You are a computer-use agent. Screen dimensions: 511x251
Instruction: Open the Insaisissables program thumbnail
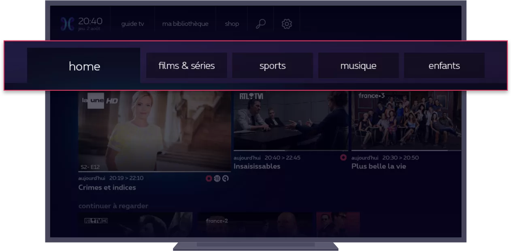[291, 121]
